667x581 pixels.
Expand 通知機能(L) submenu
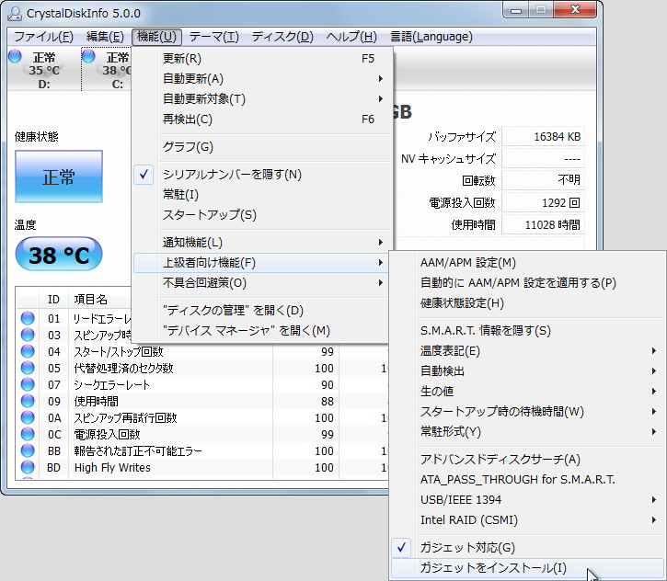[x=261, y=243]
